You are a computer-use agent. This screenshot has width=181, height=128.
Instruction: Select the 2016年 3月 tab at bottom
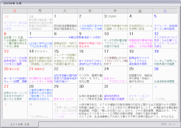pyautogui.click(x=20, y=124)
